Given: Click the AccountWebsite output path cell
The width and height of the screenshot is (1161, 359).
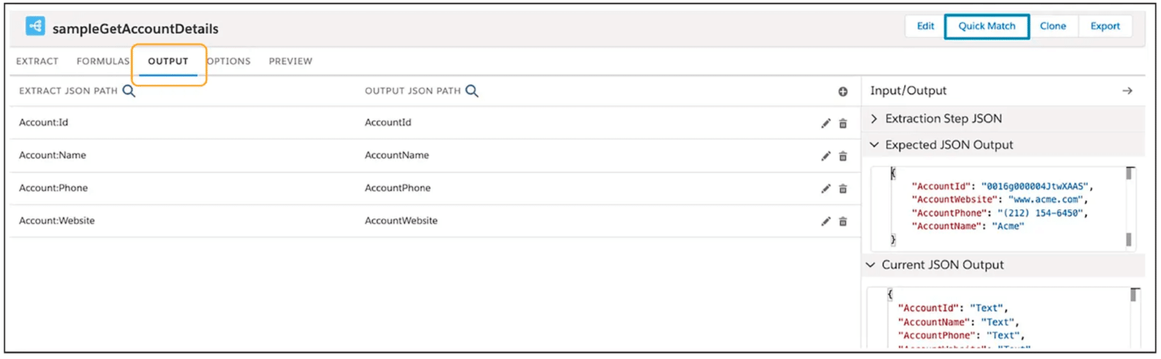Looking at the screenshot, I should pyautogui.click(x=401, y=221).
